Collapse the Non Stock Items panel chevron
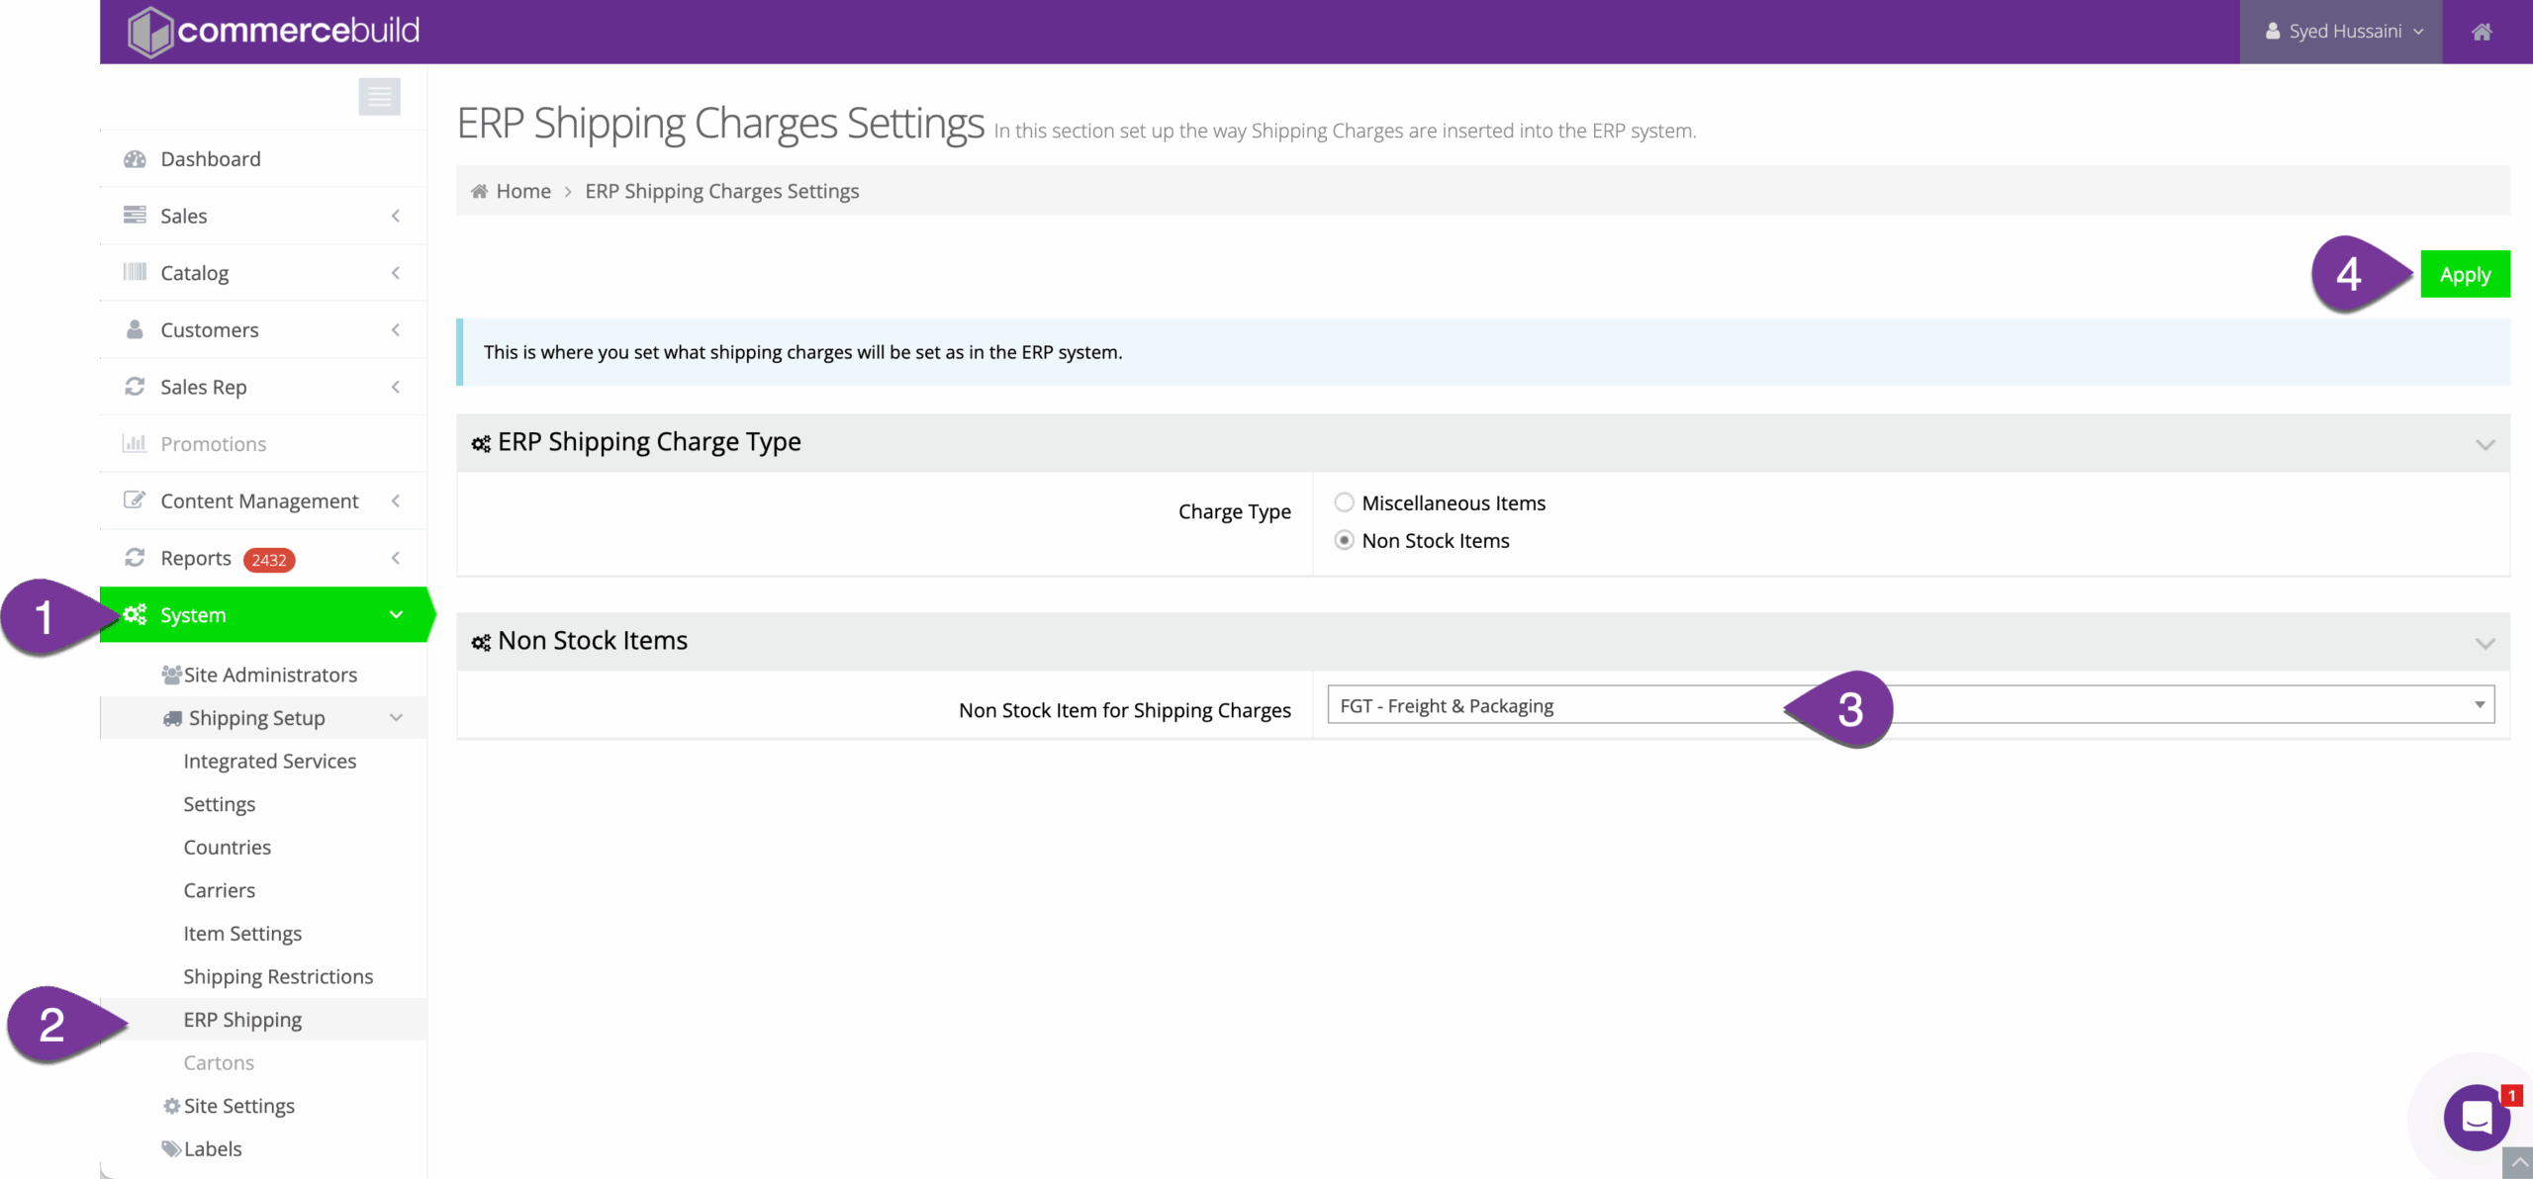 pyautogui.click(x=2485, y=643)
